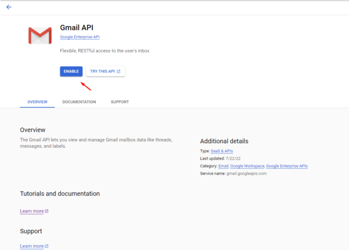The image size is (349, 250).
Task: Open the Google Workspace category link
Action: tap(247, 166)
